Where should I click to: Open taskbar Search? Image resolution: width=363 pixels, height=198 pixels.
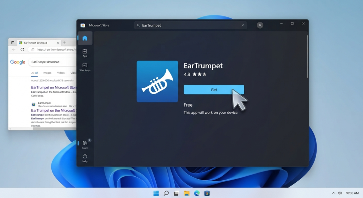[166, 193]
